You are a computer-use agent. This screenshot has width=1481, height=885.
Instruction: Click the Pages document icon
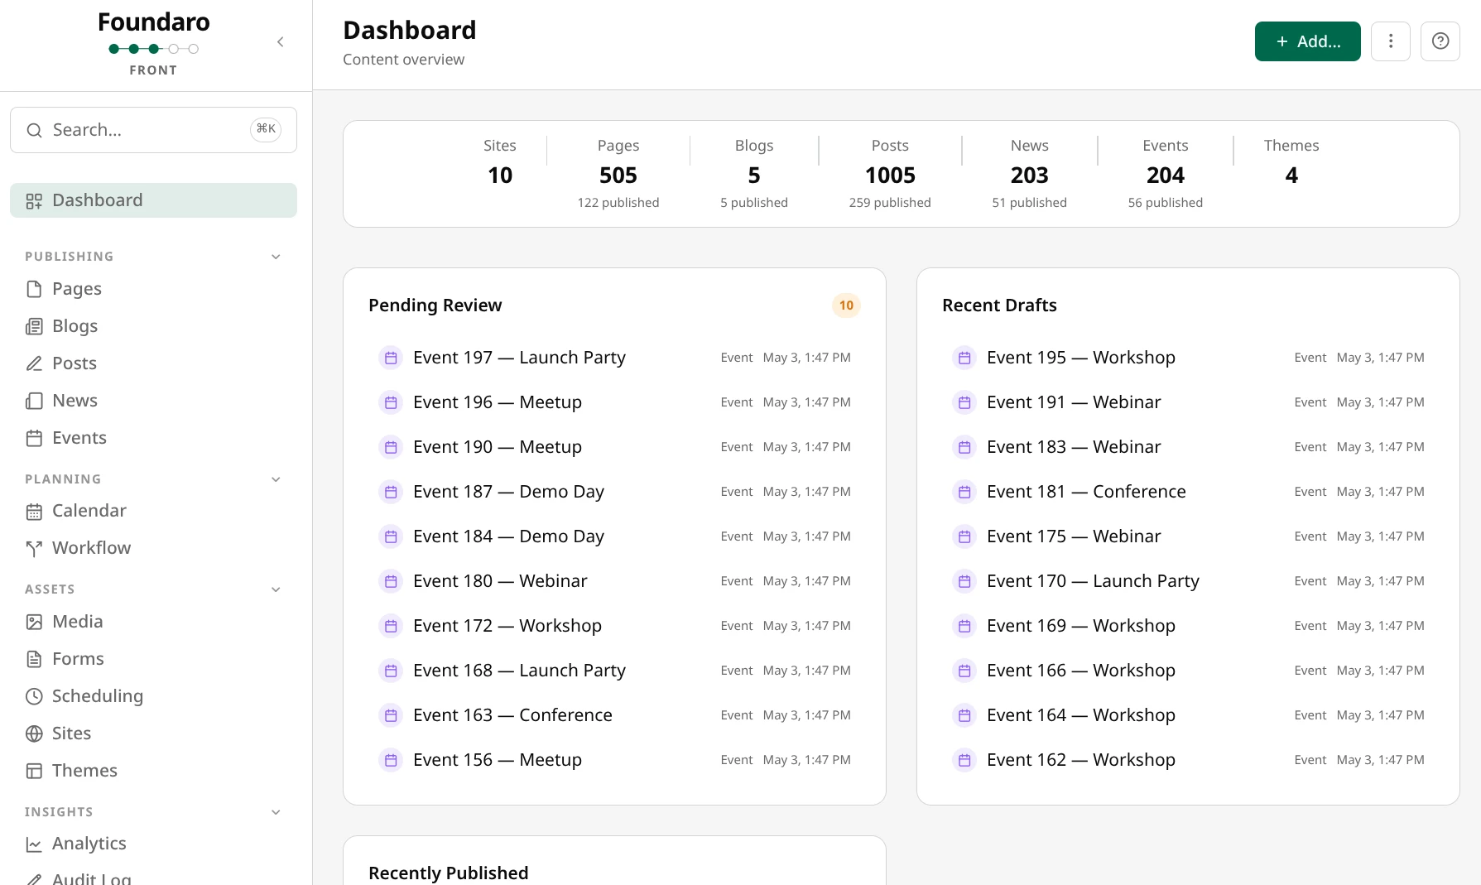pos(34,289)
